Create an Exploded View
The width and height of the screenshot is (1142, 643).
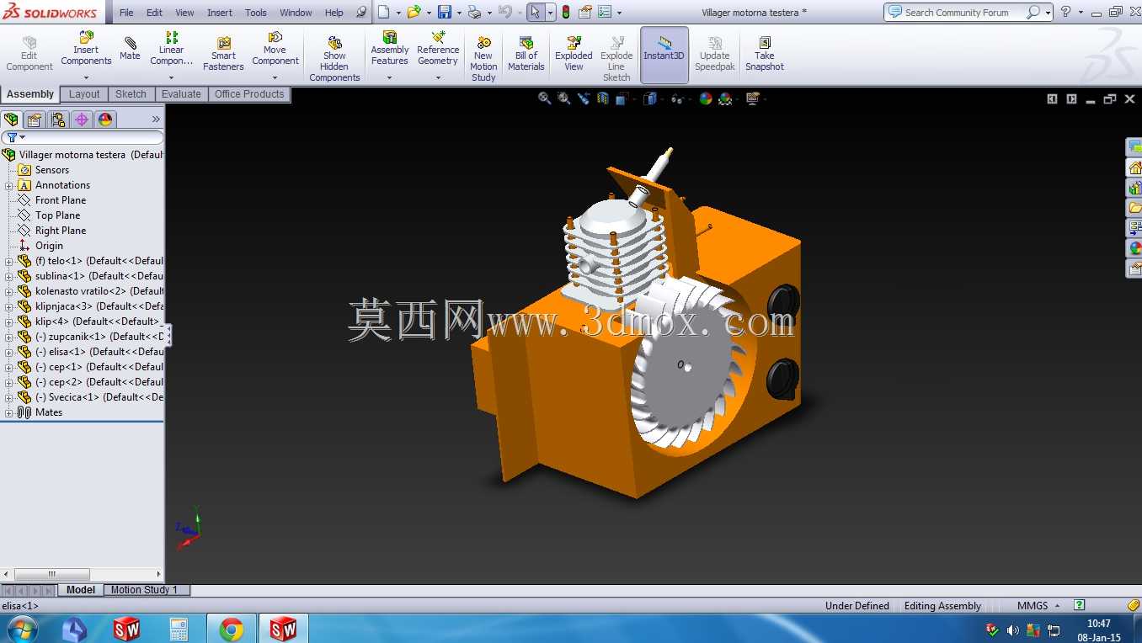click(574, 54)
